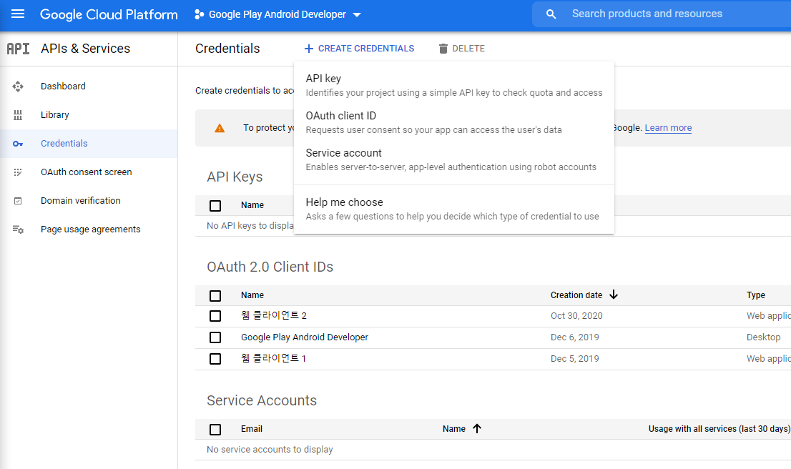
Task: Choose OAuth client ID from the menu
Action: [454, 122]
